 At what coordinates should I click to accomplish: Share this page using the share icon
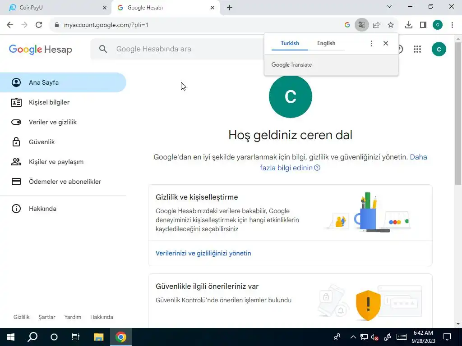click(x=376, y=25)
